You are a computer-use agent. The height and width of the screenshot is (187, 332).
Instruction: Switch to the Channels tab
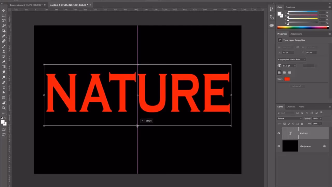pyautogui.click(x=290, y=106)
